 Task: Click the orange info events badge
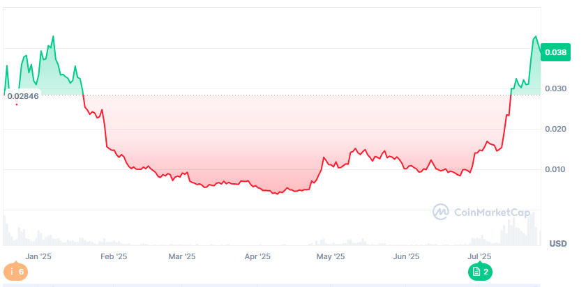16,271
